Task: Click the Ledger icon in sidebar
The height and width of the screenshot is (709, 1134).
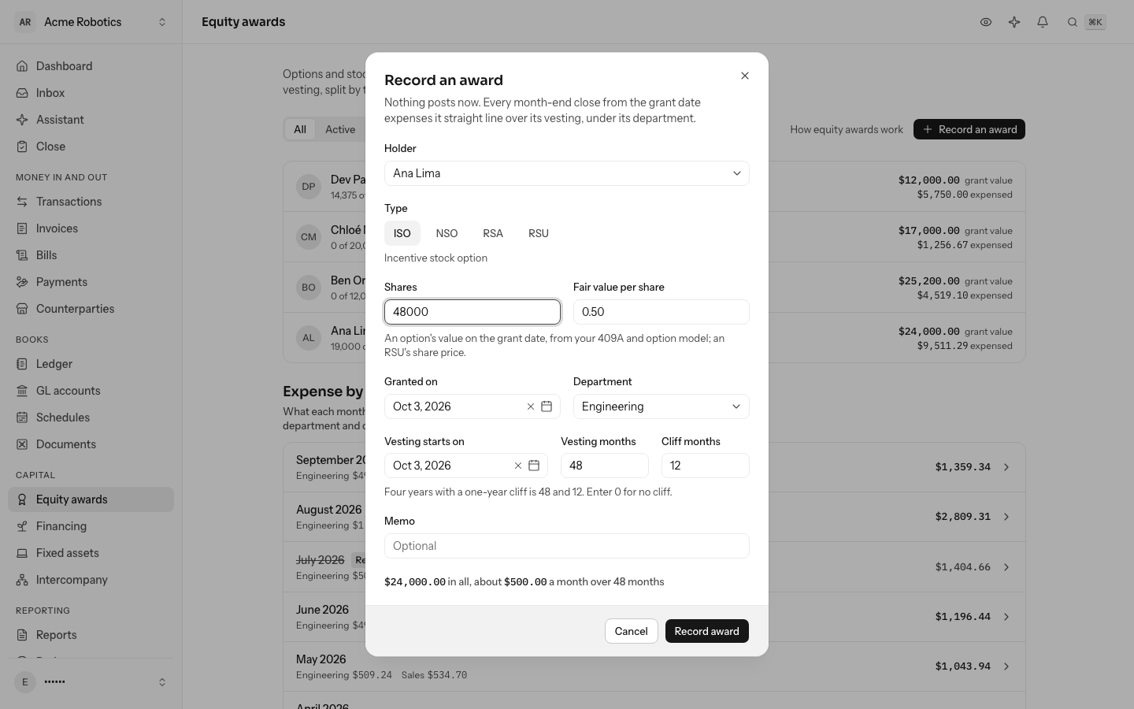Action: coord(22,364)
